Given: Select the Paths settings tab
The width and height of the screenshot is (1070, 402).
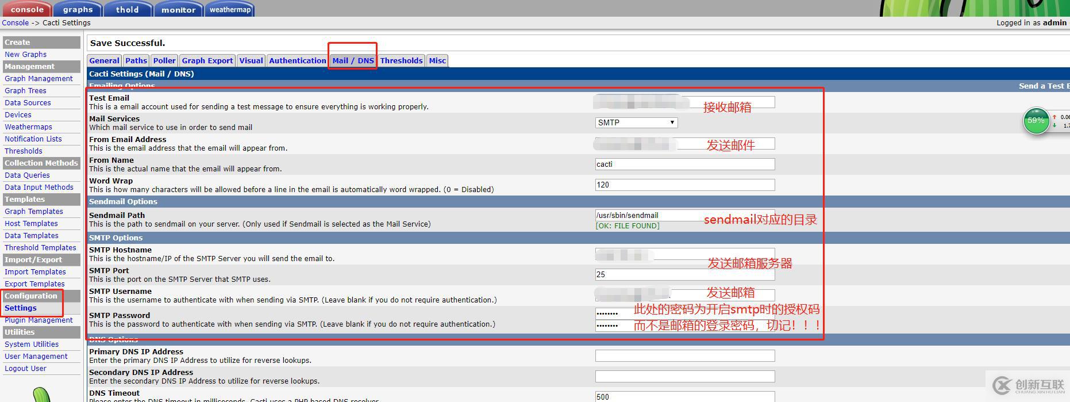Looking at the screenshot, I should pyautogui.click(x=136, y=60).
